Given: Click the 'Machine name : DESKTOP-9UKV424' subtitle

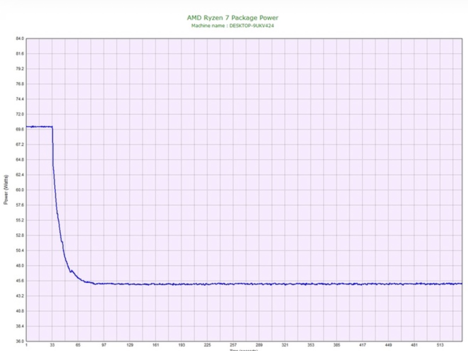Looking at the screenshot, I should 233,26.
